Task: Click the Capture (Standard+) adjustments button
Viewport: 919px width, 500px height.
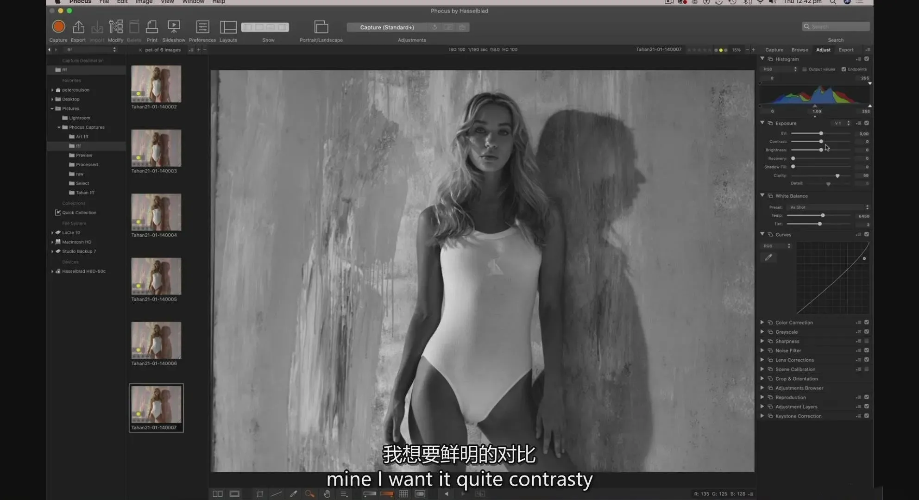Action: point(387,27)
